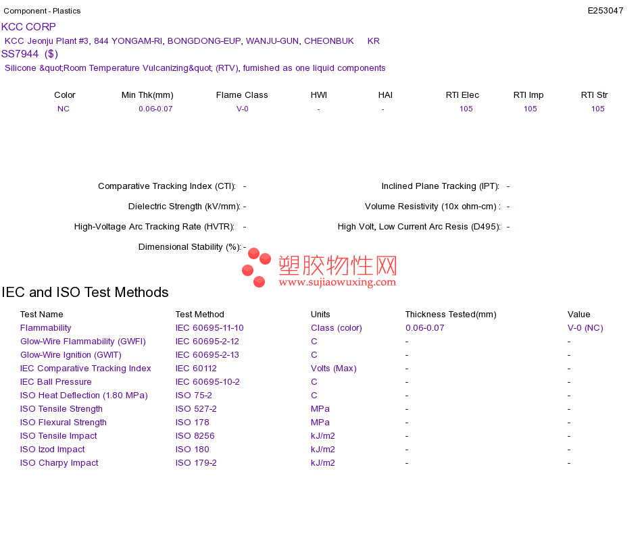Screen dimensions: 642x540
Task: Click test method ISO 527-2
Action: pos(196,408)
